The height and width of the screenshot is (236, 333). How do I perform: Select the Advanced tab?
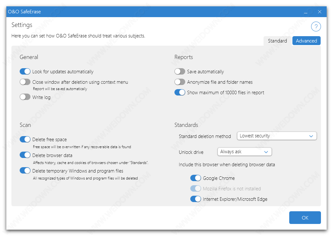pyautogui.click(x=306, y=41)
